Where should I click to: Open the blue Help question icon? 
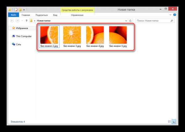pyautogui.click(x=175, y=15)
